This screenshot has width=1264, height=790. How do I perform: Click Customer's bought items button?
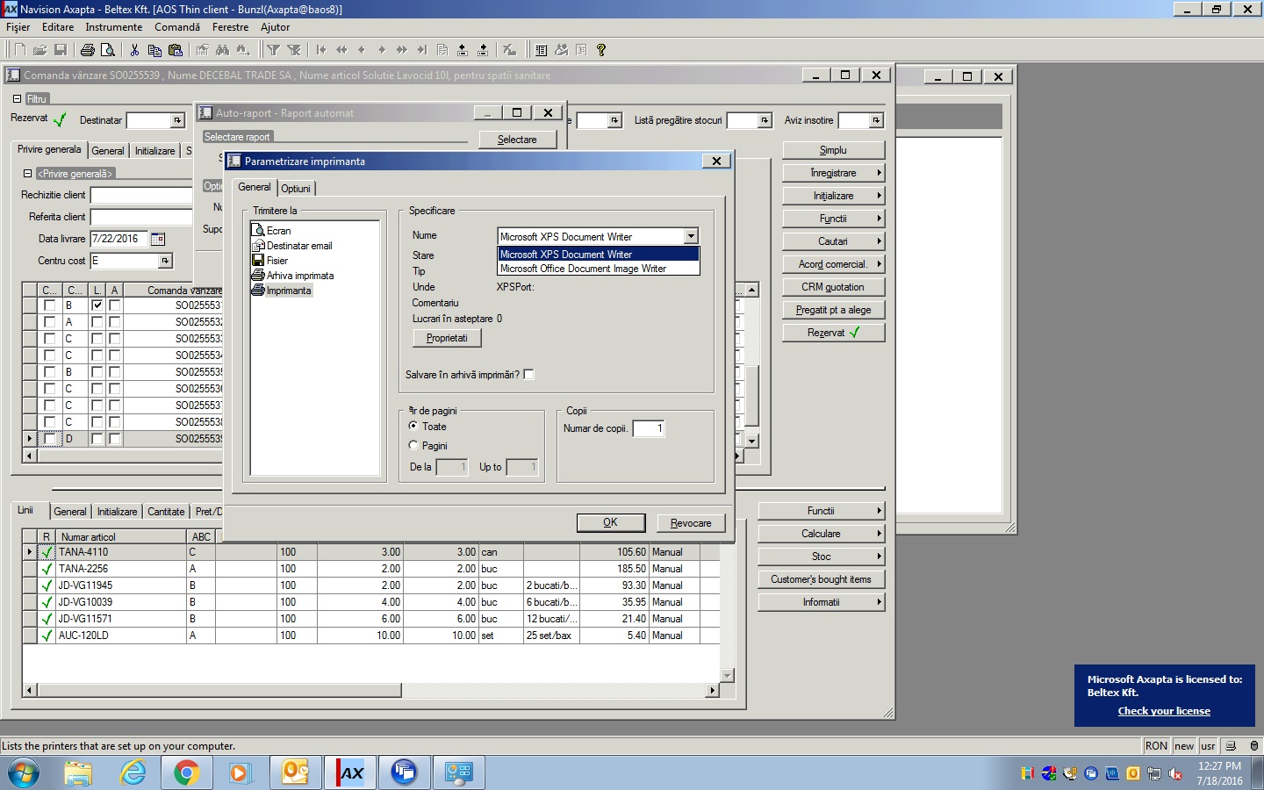(821, 579)
